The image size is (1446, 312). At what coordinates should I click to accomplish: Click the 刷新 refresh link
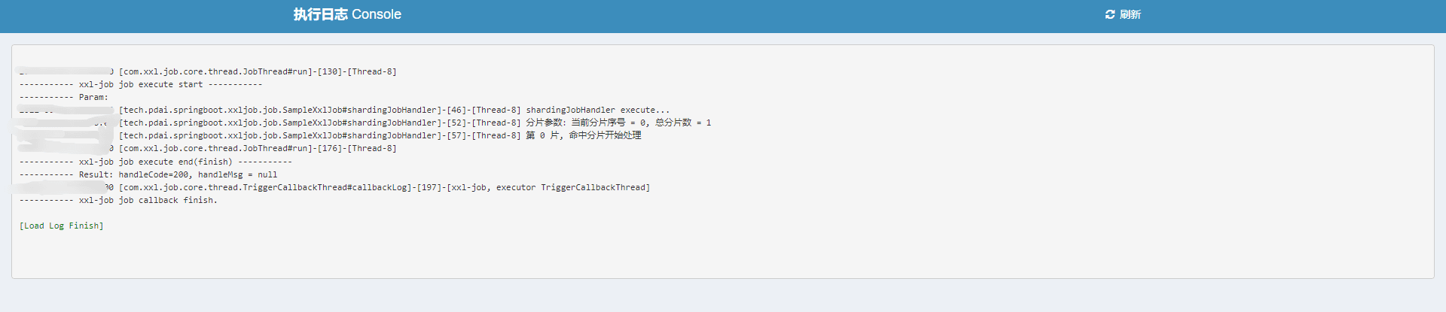click(1130, 14)
